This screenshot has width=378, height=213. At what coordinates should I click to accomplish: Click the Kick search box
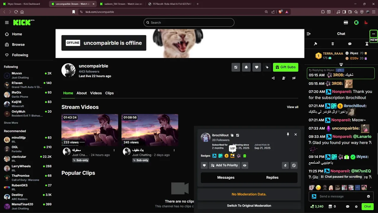(x=189, y=22)
